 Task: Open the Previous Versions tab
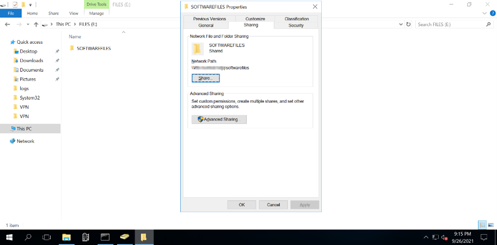click(210, 18)
